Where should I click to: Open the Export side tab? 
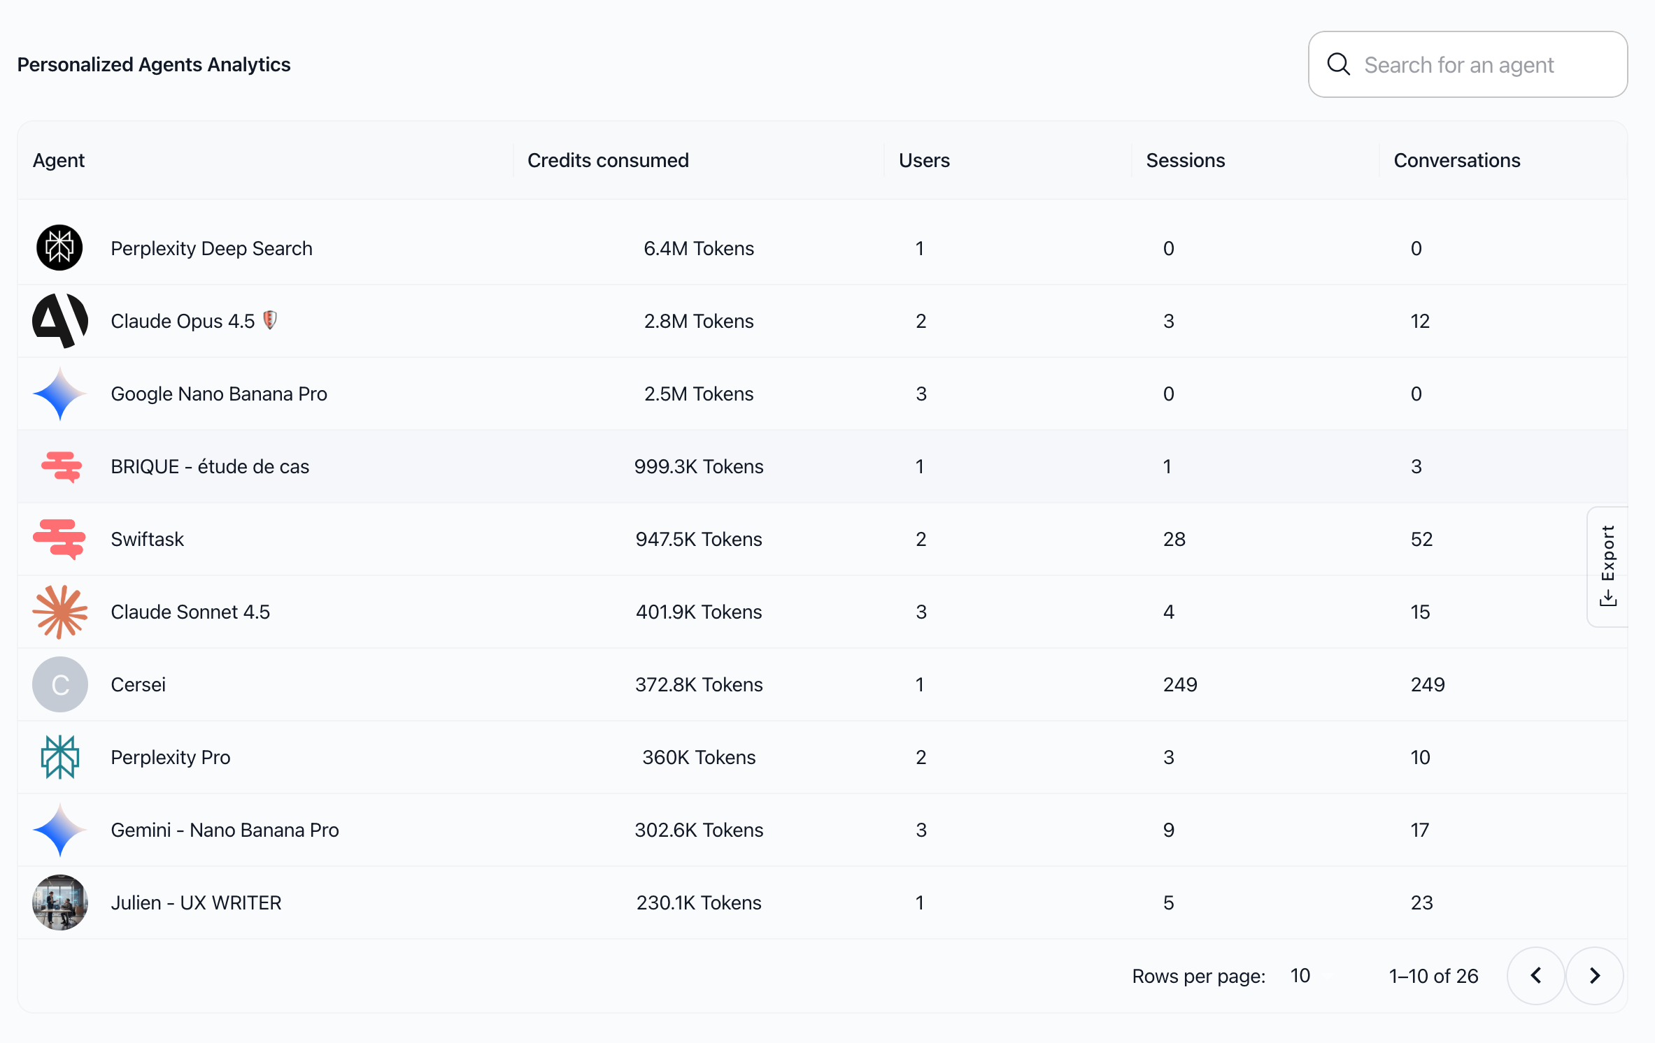1608,566
